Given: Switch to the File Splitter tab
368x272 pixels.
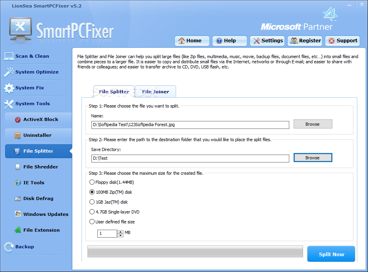Looking at the screenshot, I should [114, 92].
